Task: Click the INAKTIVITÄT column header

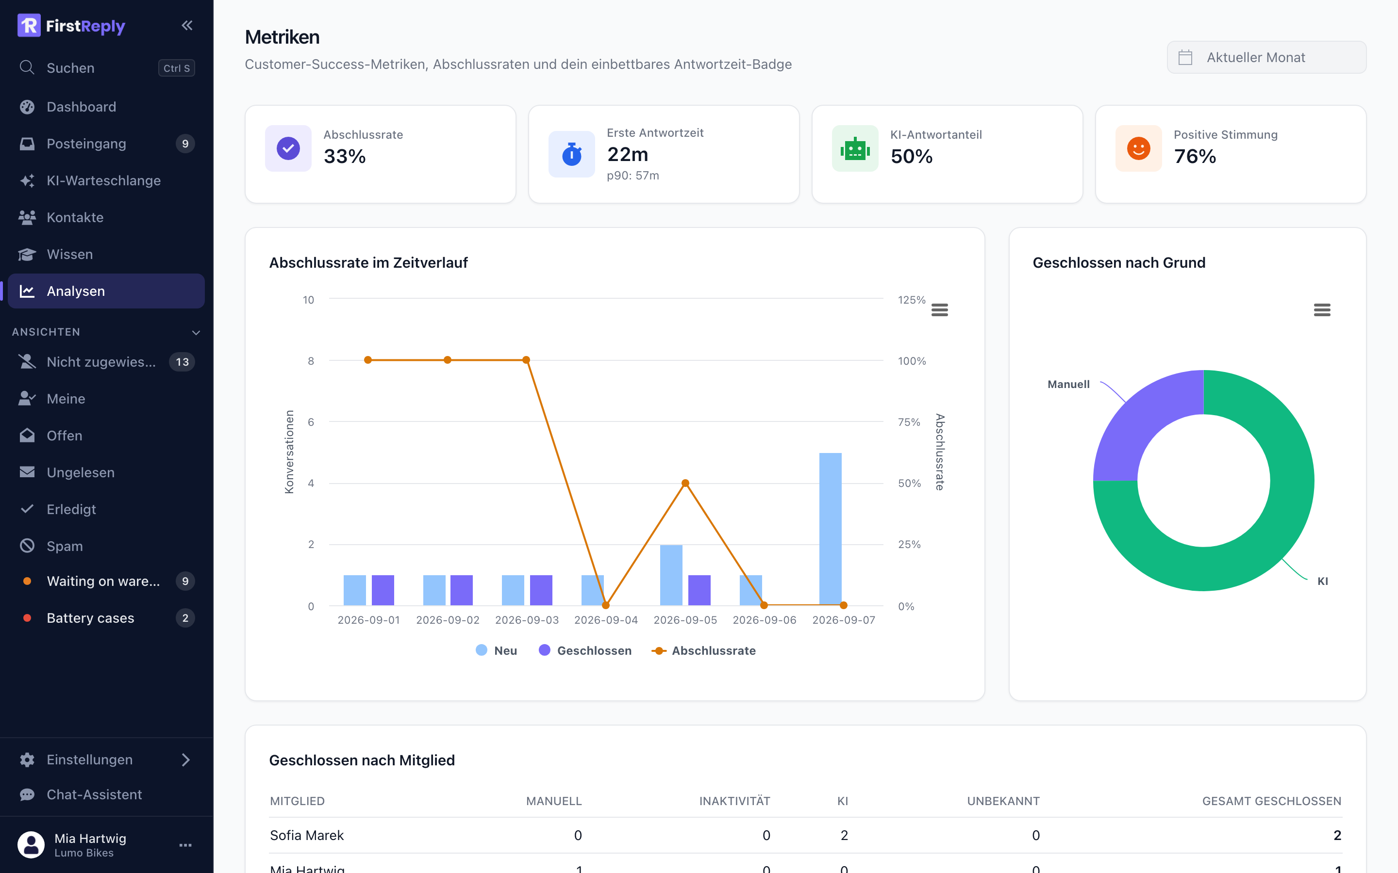Action: tap(735, 801)
